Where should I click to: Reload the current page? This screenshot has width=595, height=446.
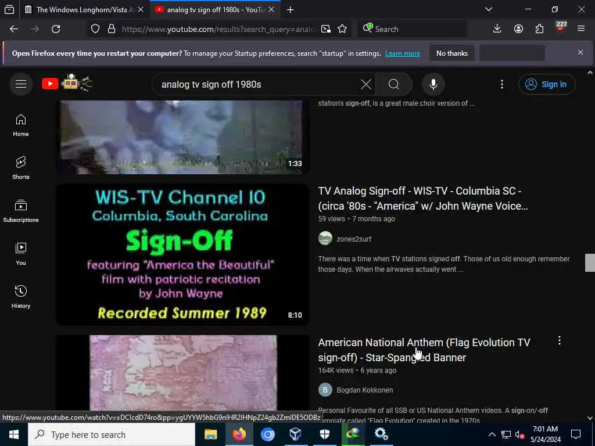click(56, 29)
